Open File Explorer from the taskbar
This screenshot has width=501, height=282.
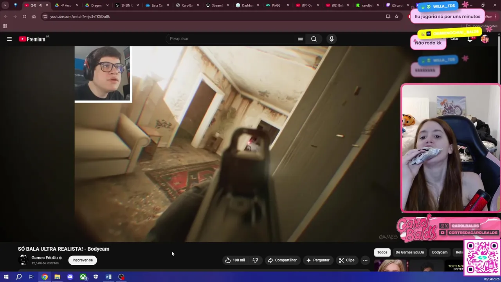coord(57,277)
